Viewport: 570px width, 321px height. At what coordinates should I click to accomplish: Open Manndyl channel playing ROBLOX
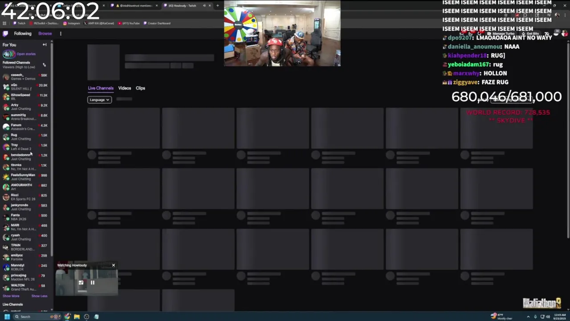25,267
